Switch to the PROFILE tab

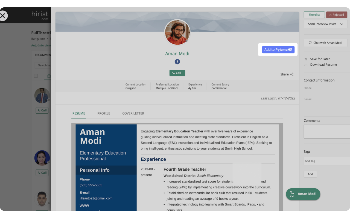(104, 113)
